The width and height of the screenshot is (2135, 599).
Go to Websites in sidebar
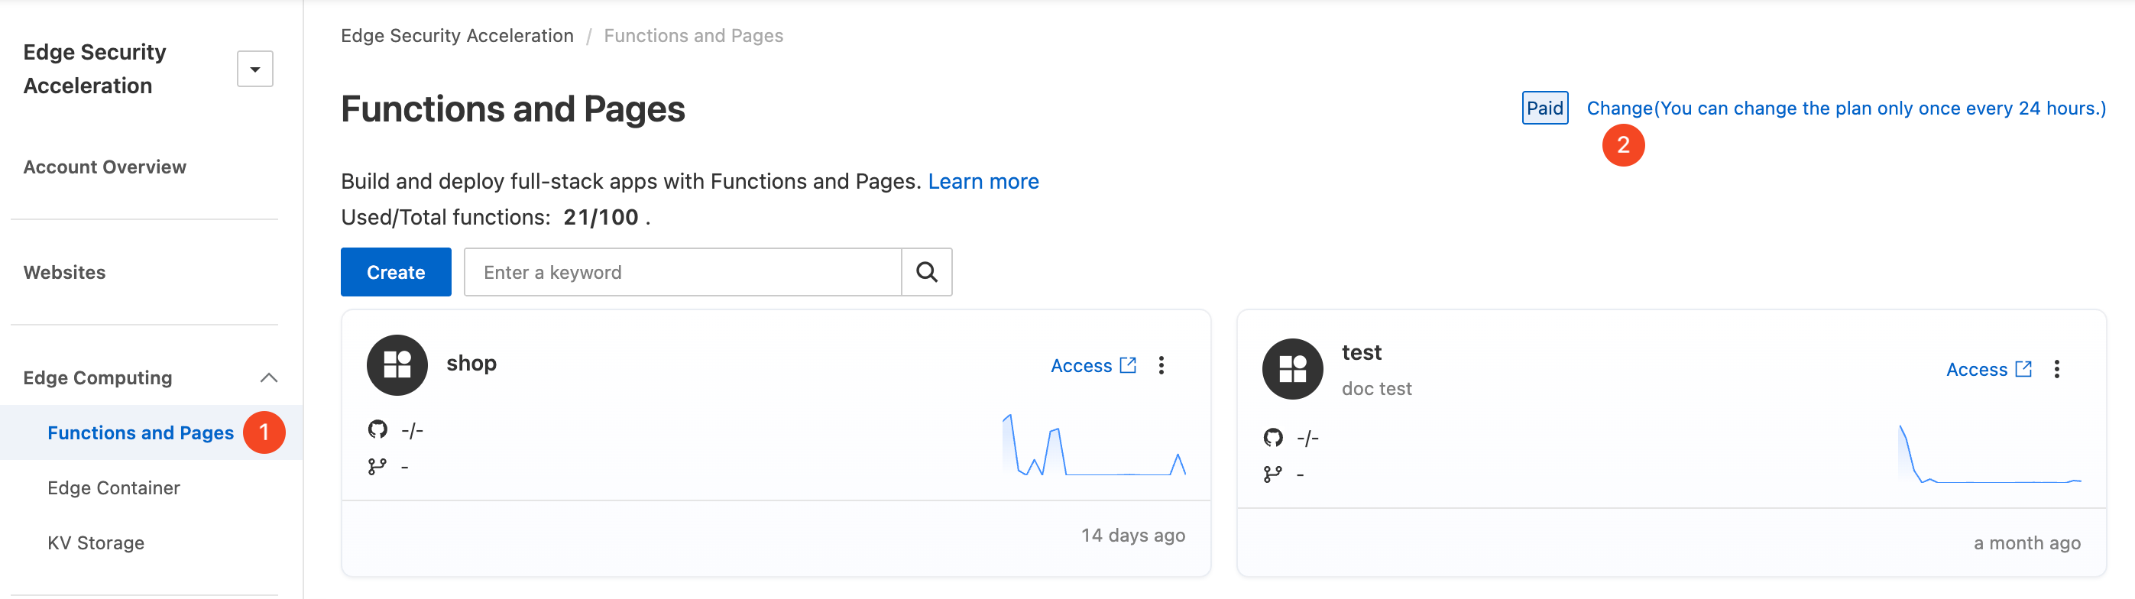[65, 273]
